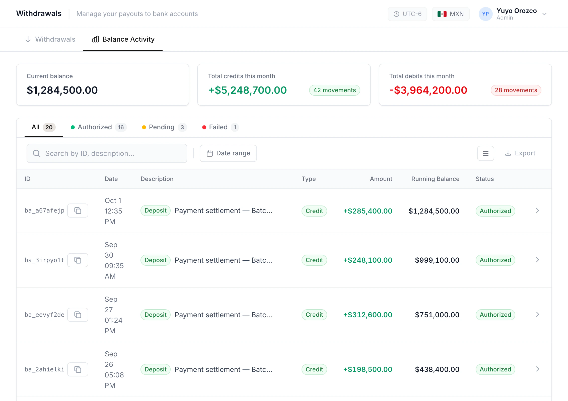Show All 20 movements filter
Viewport: 568px width, 401px height.
[x=43, y=127]
